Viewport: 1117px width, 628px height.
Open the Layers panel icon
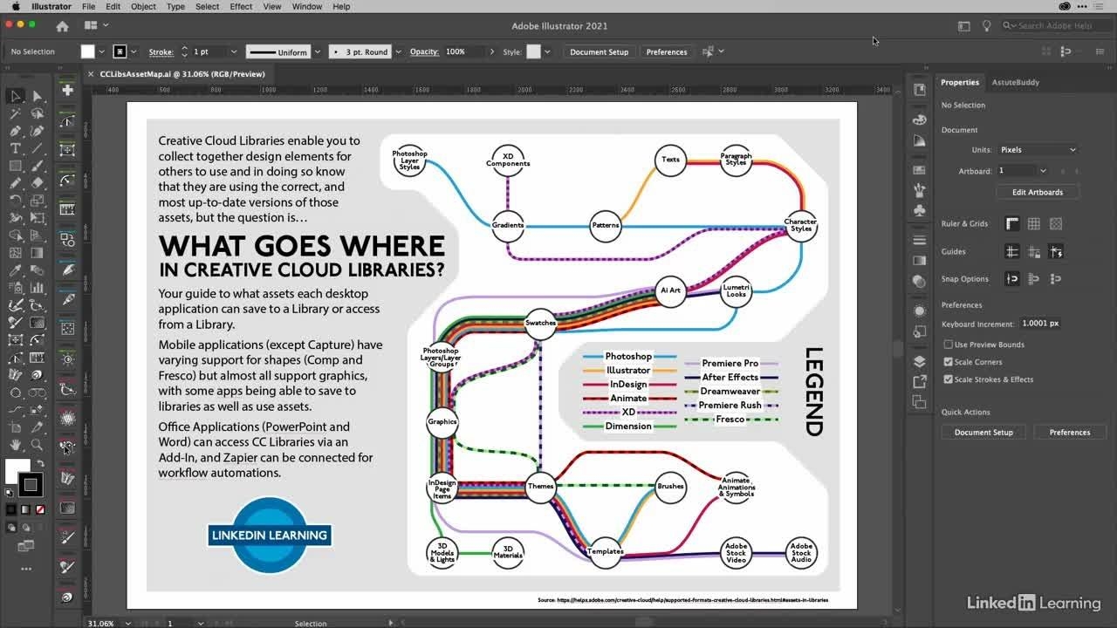point(919,362)
